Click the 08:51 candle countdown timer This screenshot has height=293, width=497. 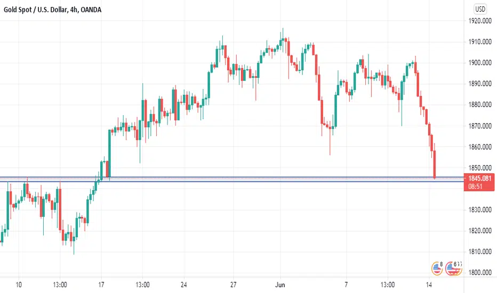[x=475, y=186]
